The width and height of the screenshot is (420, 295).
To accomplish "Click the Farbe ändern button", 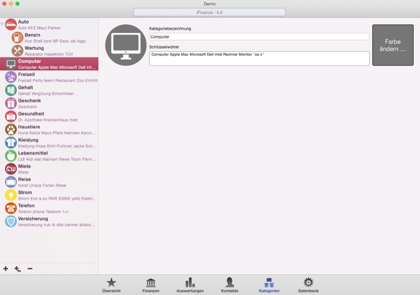I will [x=393, y=45].
